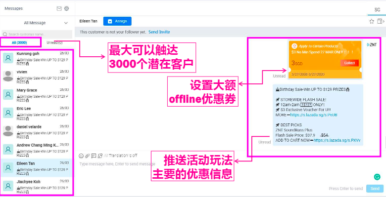
Task: Open conversation with Eric Lee
Action: click(37, 113)
